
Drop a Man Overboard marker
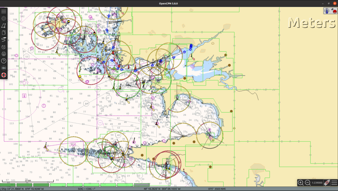click(4, 75)
